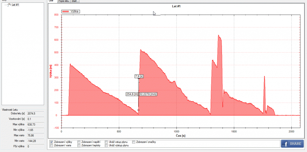
Task: Enable the Zobrazení napětí checkbox
Action: pos(79,142)
